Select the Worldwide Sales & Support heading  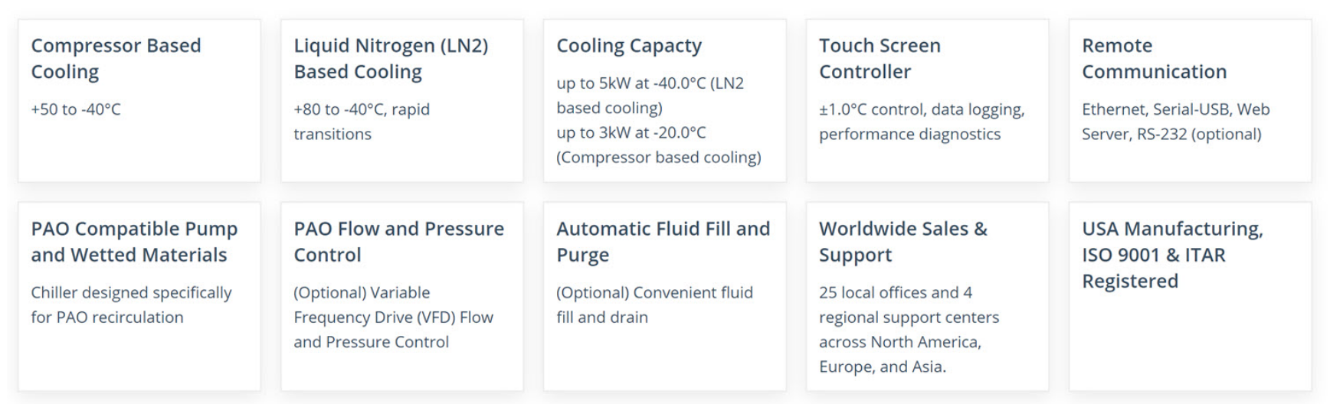pyautogui.click(x=903, y=242)
